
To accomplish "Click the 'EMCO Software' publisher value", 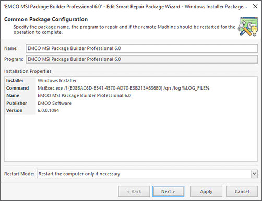I will (54, 103).
